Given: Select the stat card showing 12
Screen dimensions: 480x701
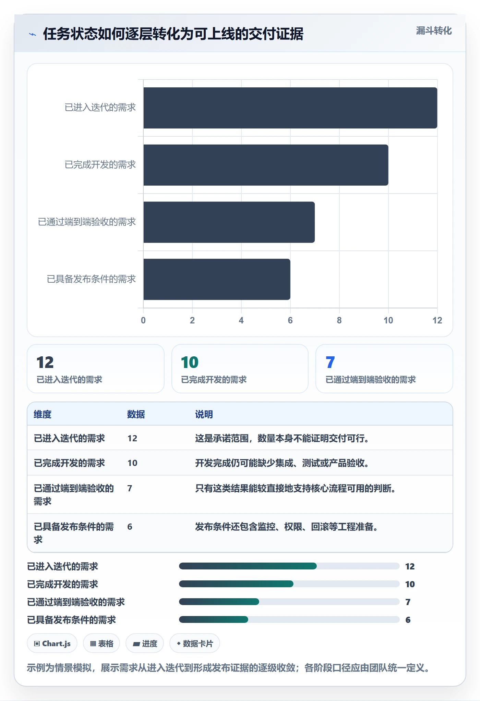Looking at the screenshot, I should tap(96, 369).
